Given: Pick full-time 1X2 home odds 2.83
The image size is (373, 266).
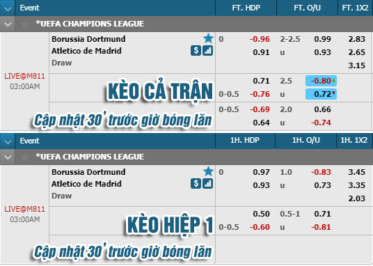Looking at the screenshot, I should [x=356, y=39].
